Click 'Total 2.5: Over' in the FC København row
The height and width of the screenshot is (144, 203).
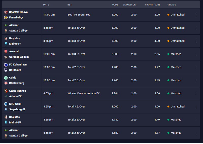(76, 67)
